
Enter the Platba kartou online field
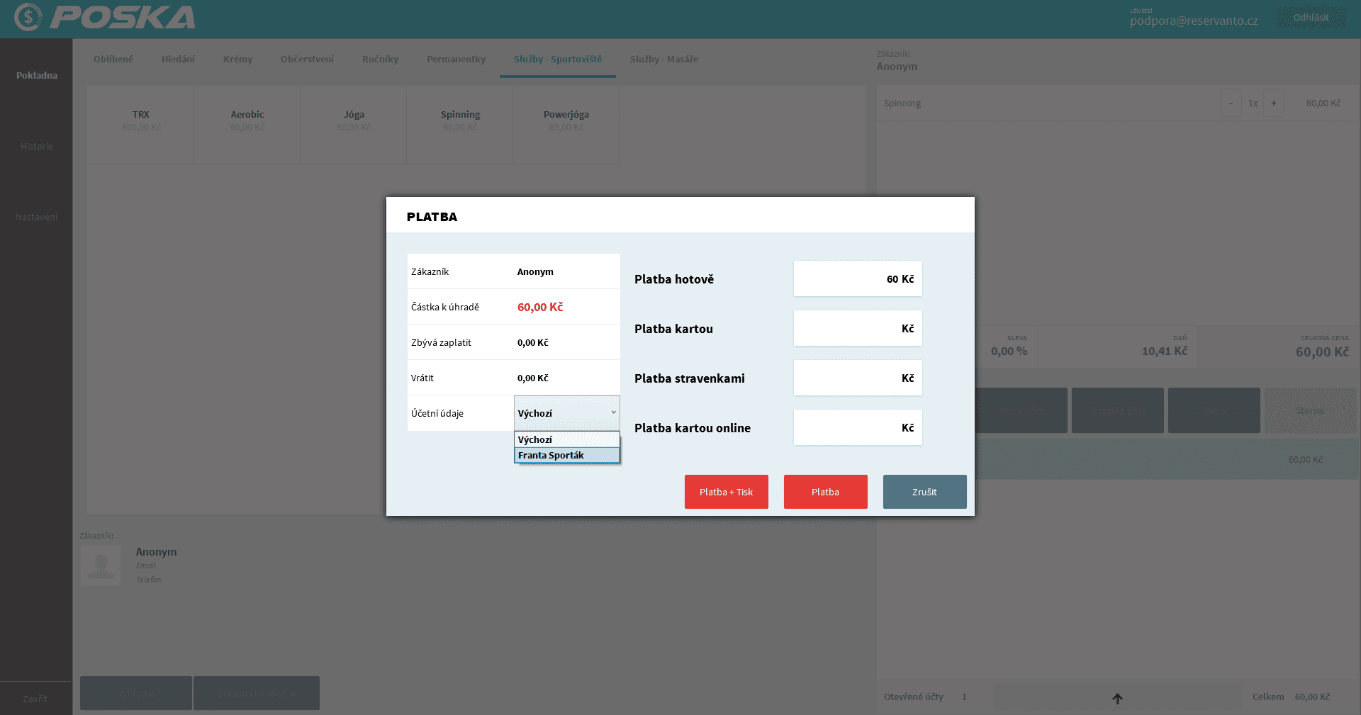857,428
